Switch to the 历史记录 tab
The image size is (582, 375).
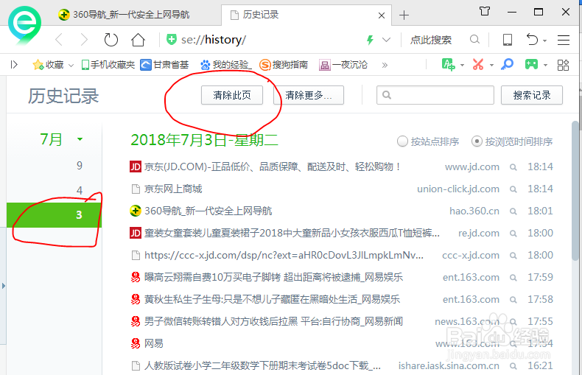coord(306,15)
